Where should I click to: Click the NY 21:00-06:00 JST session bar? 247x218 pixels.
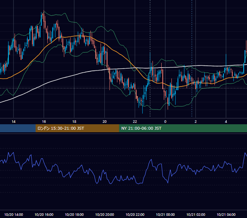[x=183, y=128]
